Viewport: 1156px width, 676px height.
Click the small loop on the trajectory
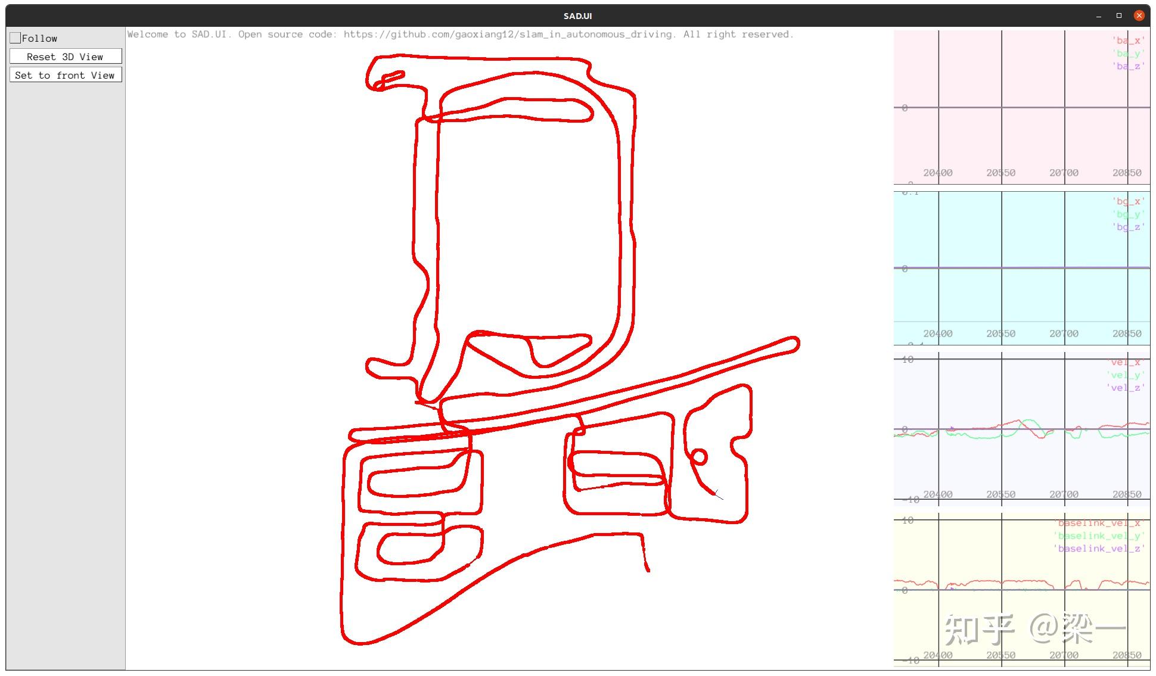[x=700, y=457]
